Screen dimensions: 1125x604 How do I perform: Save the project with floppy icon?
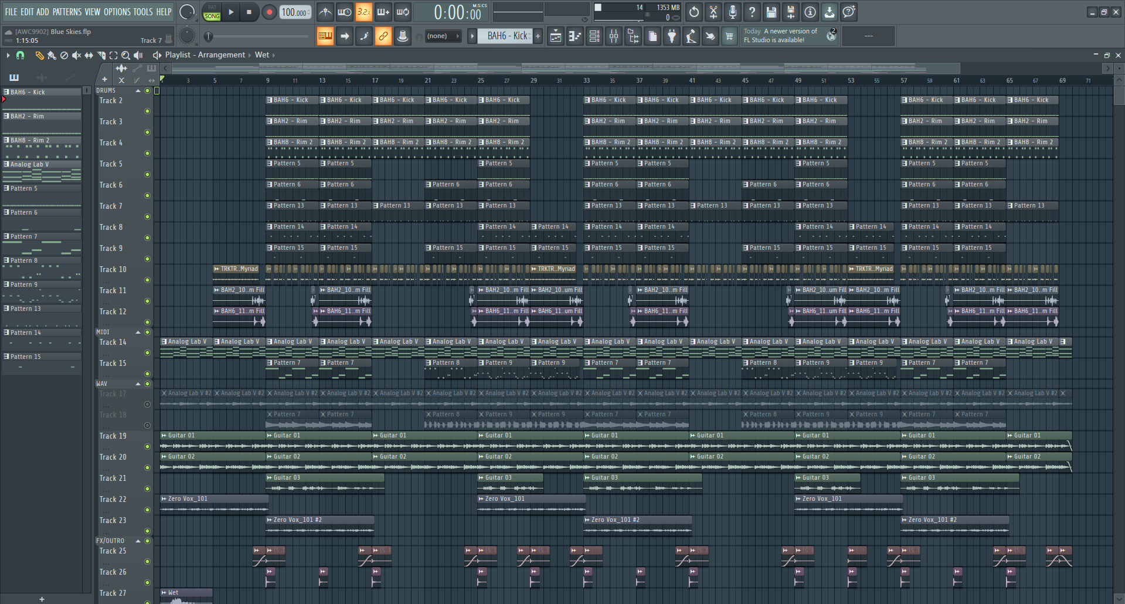[x=771, y=12]
